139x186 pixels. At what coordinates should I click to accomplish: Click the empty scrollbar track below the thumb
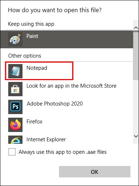click(x=136, y=106)
